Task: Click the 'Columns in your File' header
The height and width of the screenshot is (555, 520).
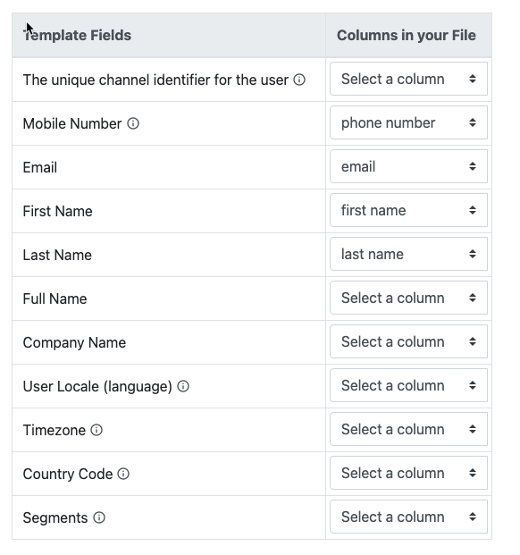Action: pyautogui.click(x=407, y=36)
